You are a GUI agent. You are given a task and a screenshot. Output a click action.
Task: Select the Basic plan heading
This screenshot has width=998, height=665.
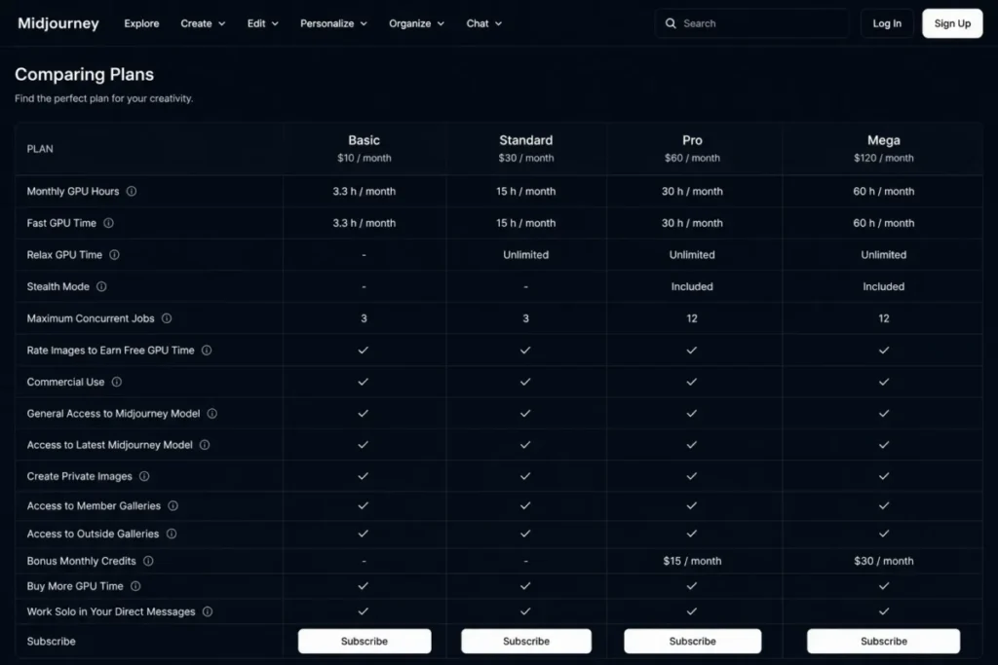(365, 140)
